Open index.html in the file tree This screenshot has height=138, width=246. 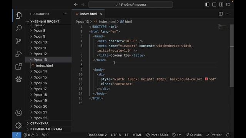click(48, 66)
